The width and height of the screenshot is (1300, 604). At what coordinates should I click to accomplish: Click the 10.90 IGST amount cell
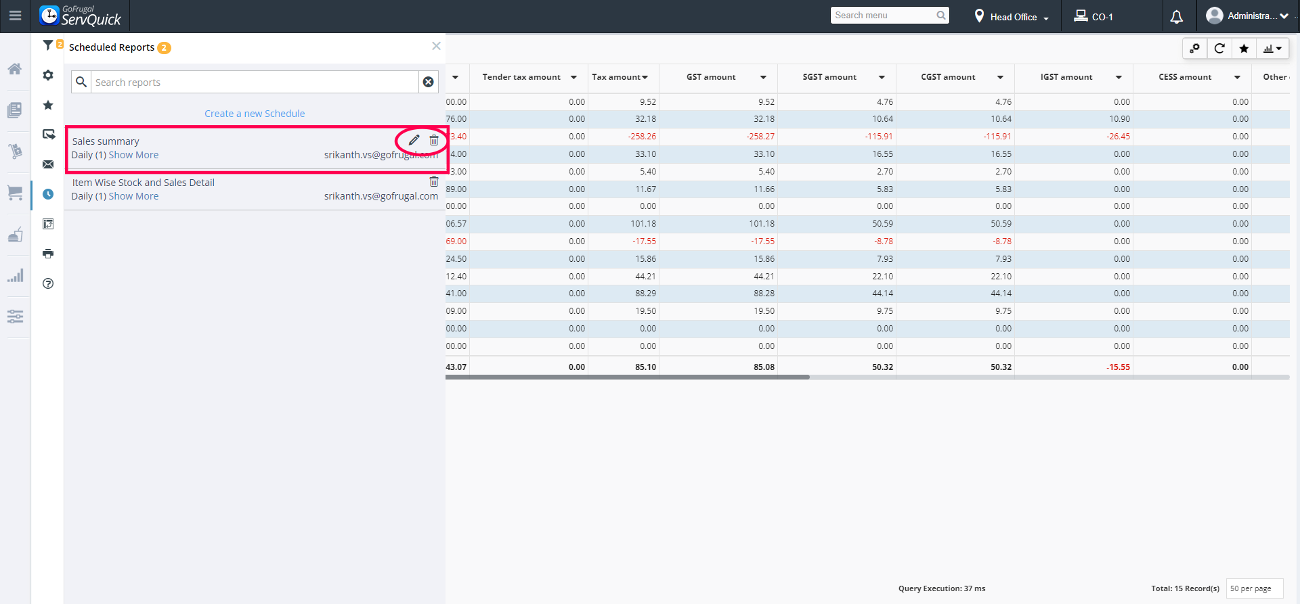1074,119
